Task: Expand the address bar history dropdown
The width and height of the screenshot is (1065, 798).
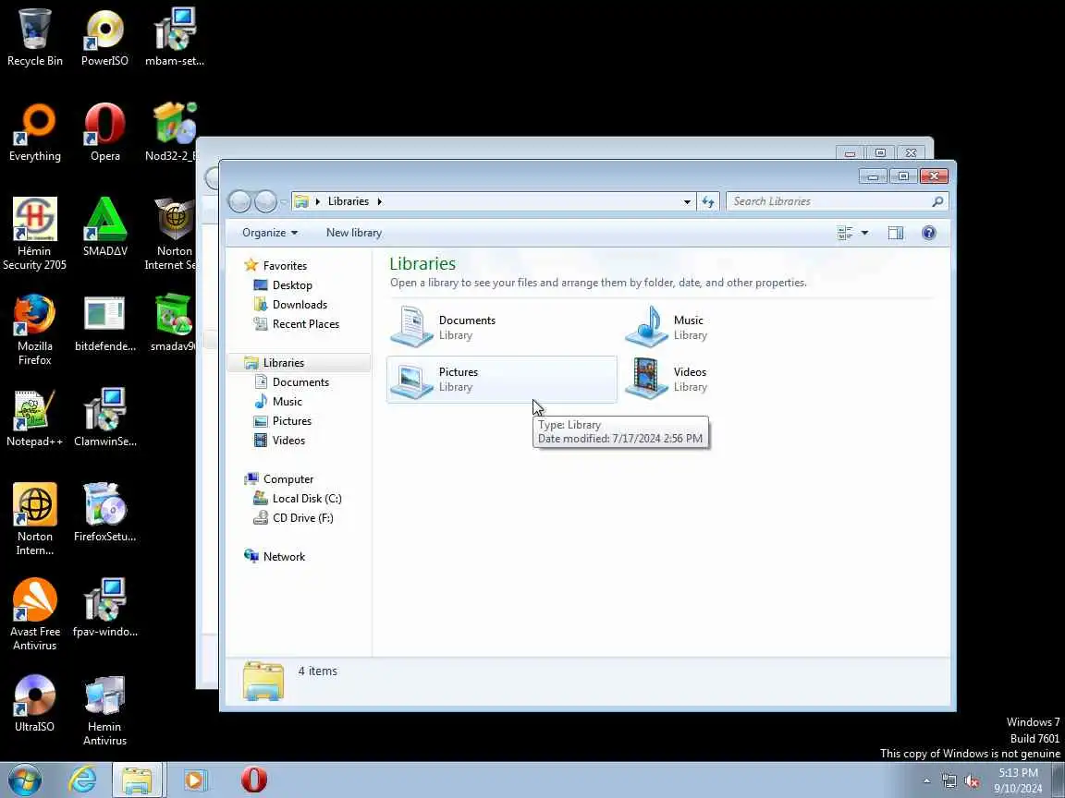Action: pos(687,201)
